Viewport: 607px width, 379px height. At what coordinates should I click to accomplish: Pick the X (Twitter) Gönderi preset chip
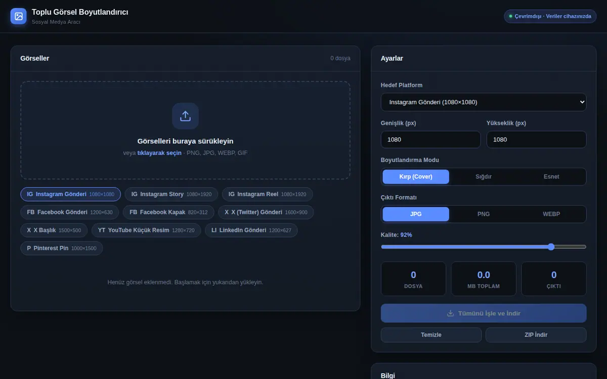[266, 212]
